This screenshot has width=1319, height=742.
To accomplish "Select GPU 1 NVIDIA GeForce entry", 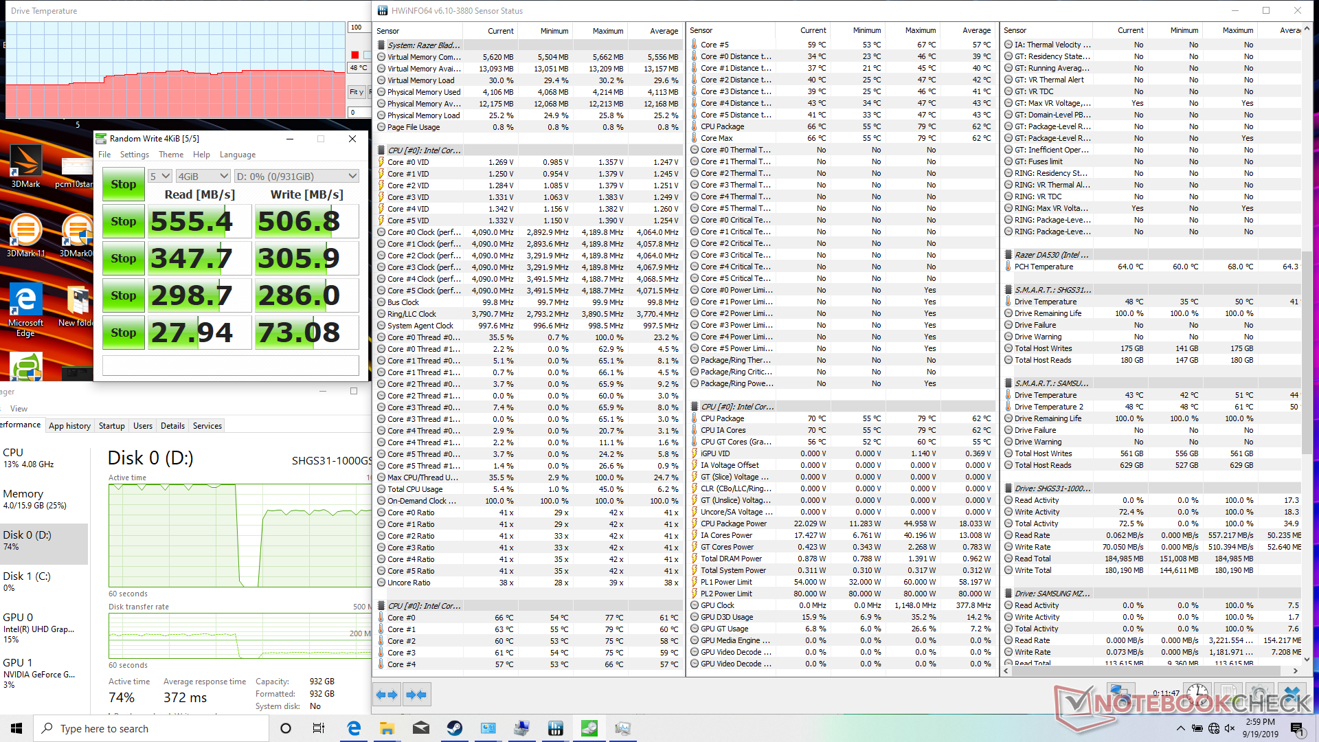I will [x=44, y=673].
